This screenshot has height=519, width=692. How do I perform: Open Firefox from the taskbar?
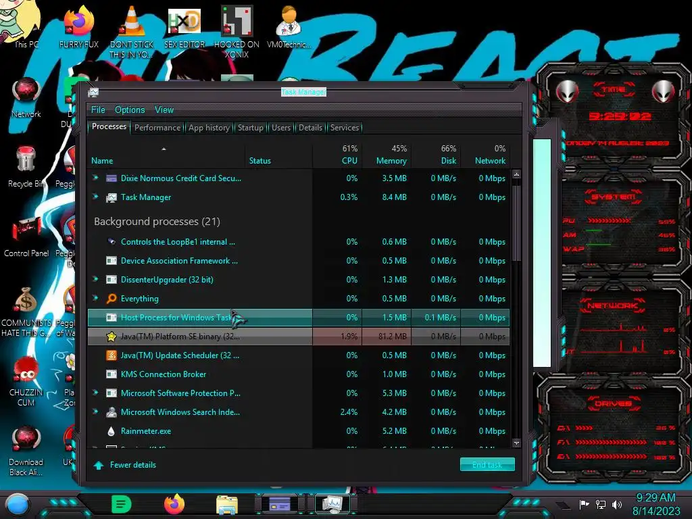[x=174, y=504]
